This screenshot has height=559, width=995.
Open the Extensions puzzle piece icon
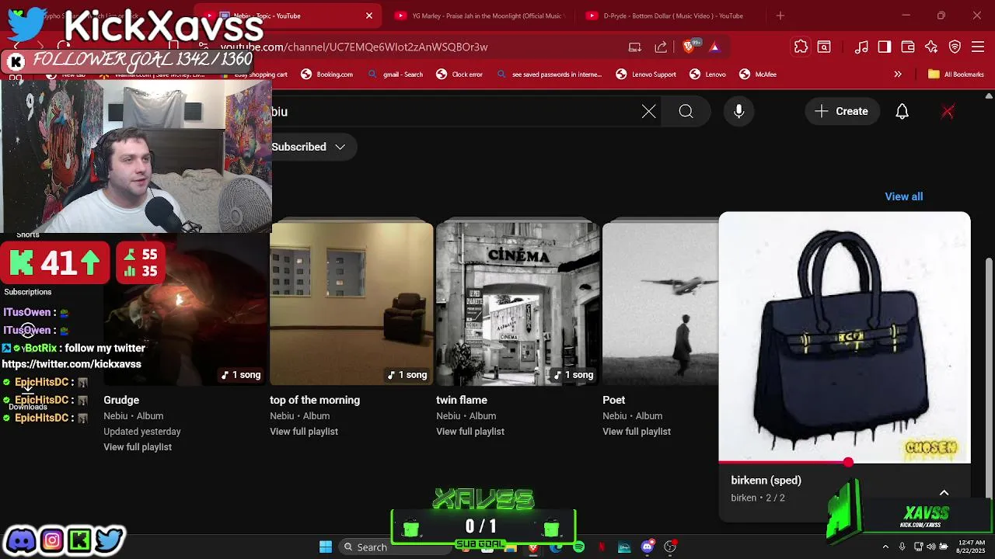point(801,47)
